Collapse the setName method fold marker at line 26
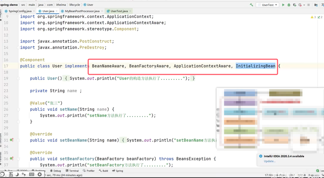 tap(18, 109)
